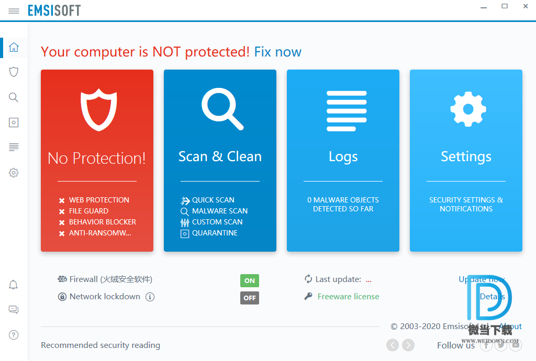The width and height of the screenshot is (536, 361).
Task: Open Custom Scan option
Action: click(211, 222)
